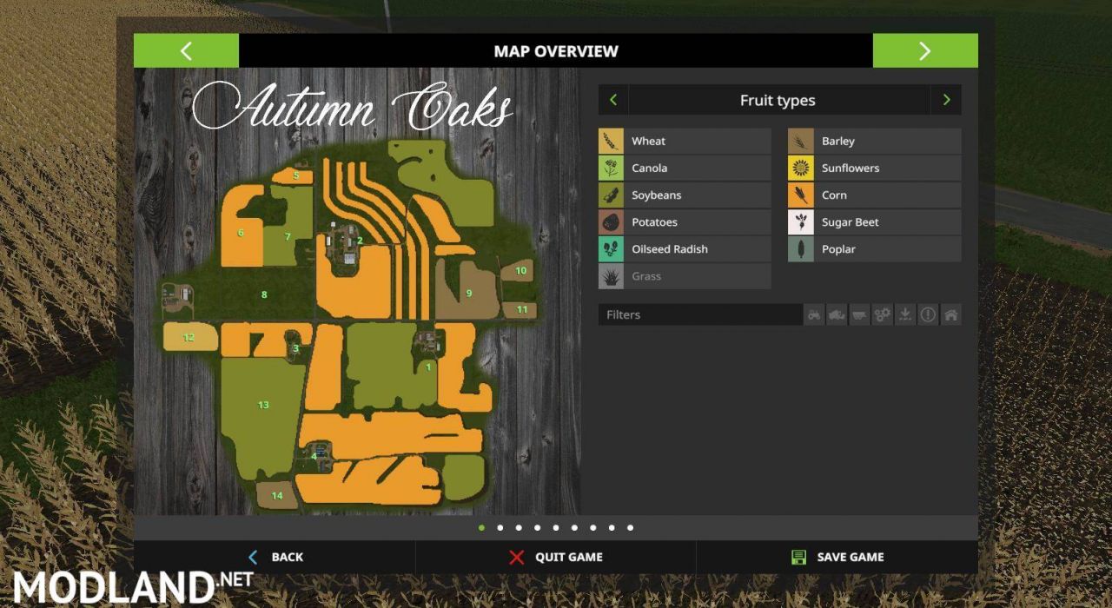The image size is (1112, 608).
Task: Toggle the house map filter icon
Action: [950, 315]
